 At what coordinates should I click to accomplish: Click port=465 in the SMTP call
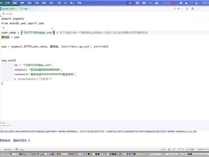(100, 47)
